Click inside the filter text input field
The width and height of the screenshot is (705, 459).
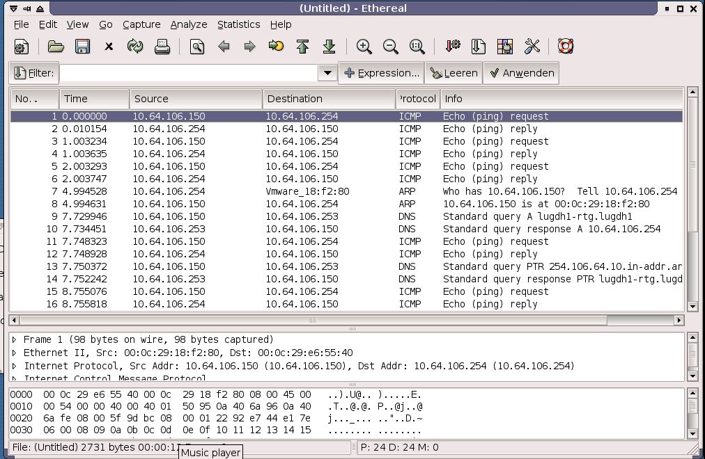tap(188, 73)
